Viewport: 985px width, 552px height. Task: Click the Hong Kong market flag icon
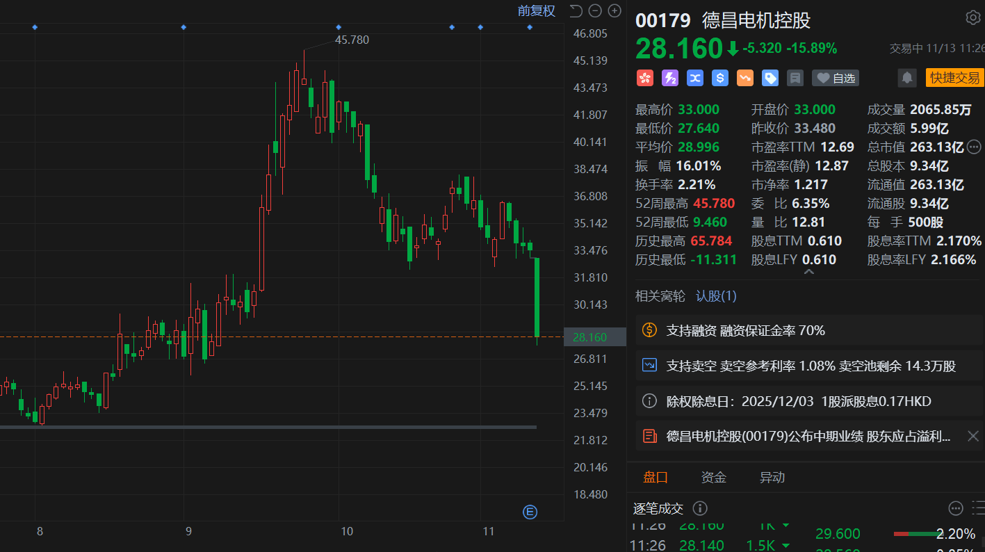click(645, 78)
